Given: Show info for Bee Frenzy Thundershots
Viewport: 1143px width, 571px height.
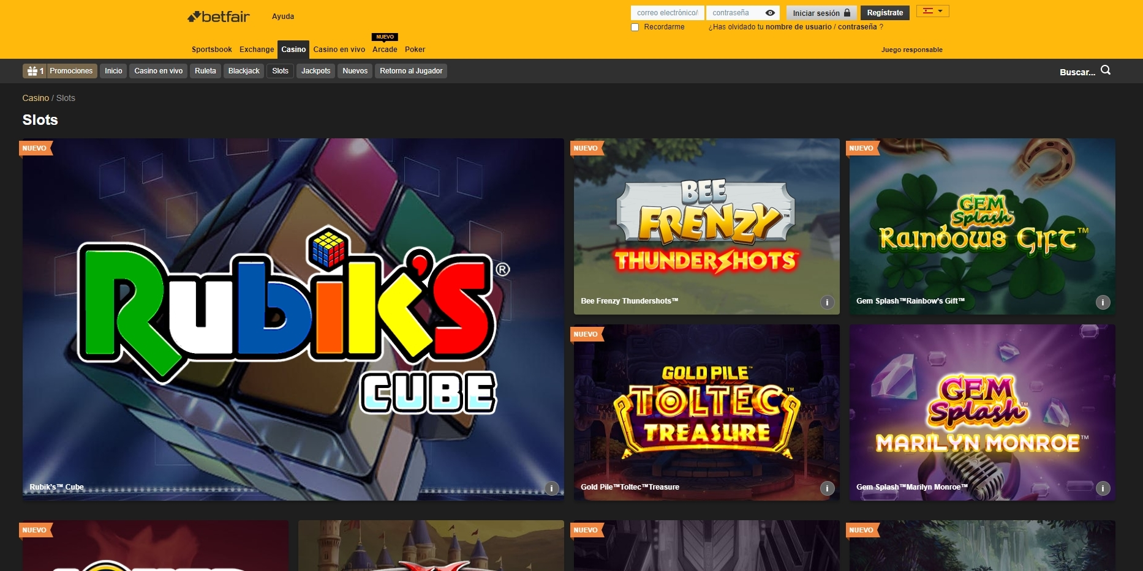Looking at the screenshot, I should pos(827,302).
